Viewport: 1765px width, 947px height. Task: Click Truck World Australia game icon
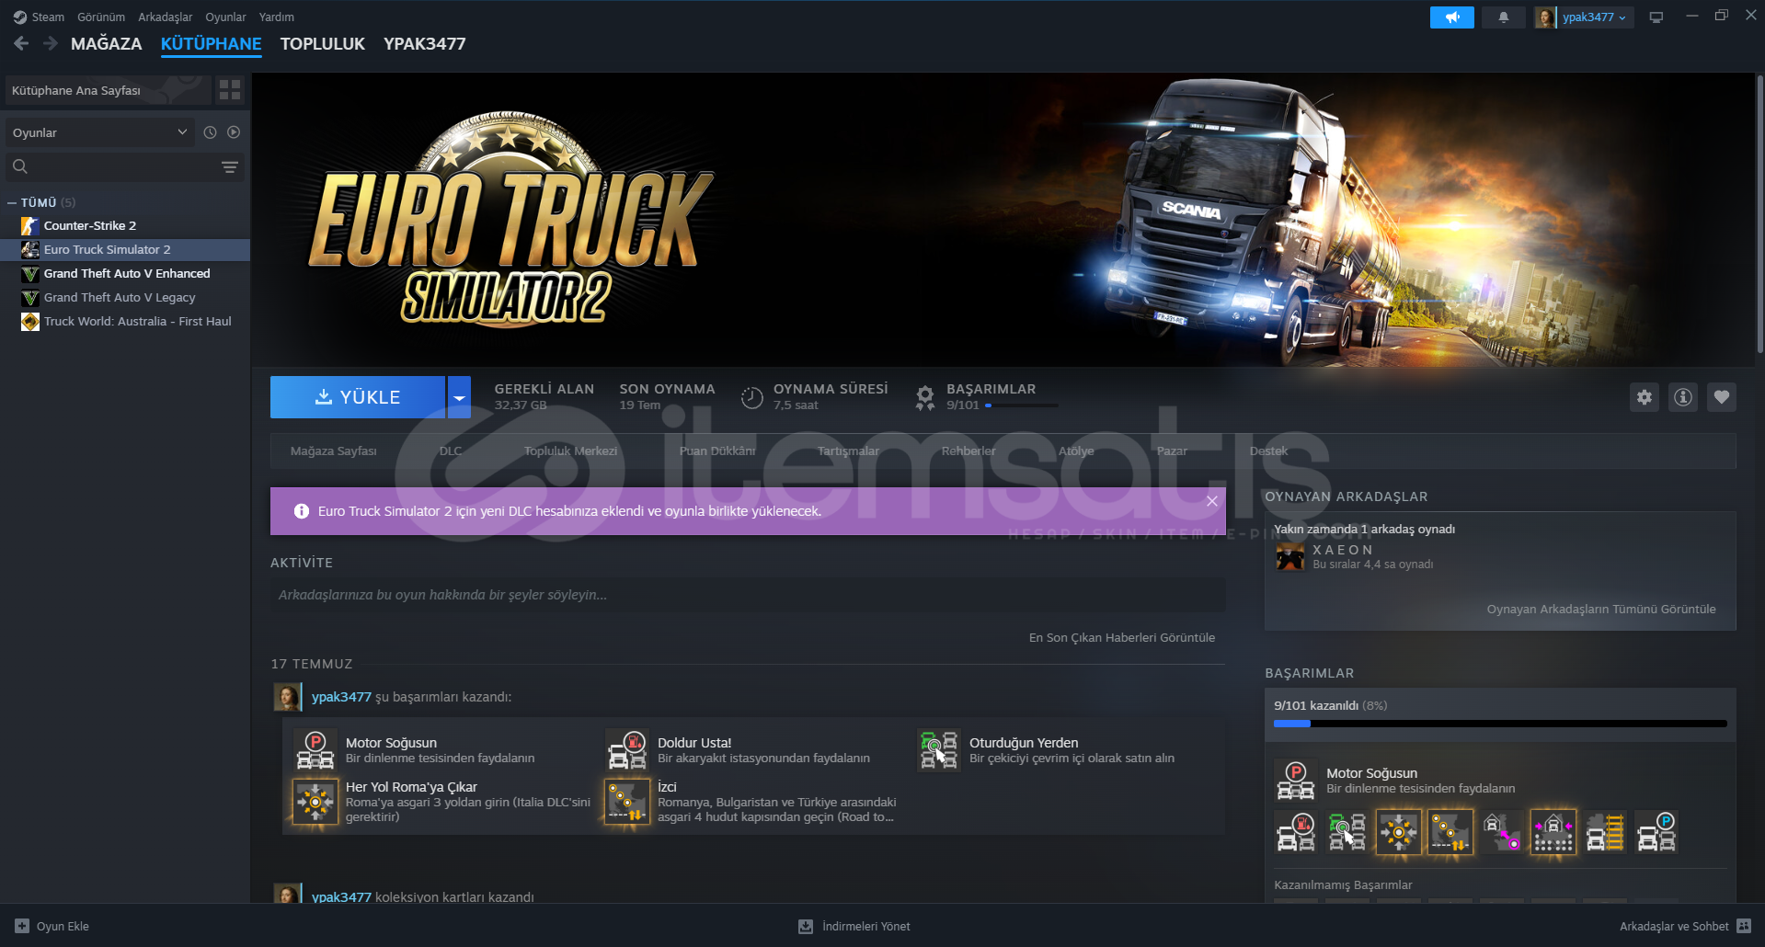[x=30, y=322]
